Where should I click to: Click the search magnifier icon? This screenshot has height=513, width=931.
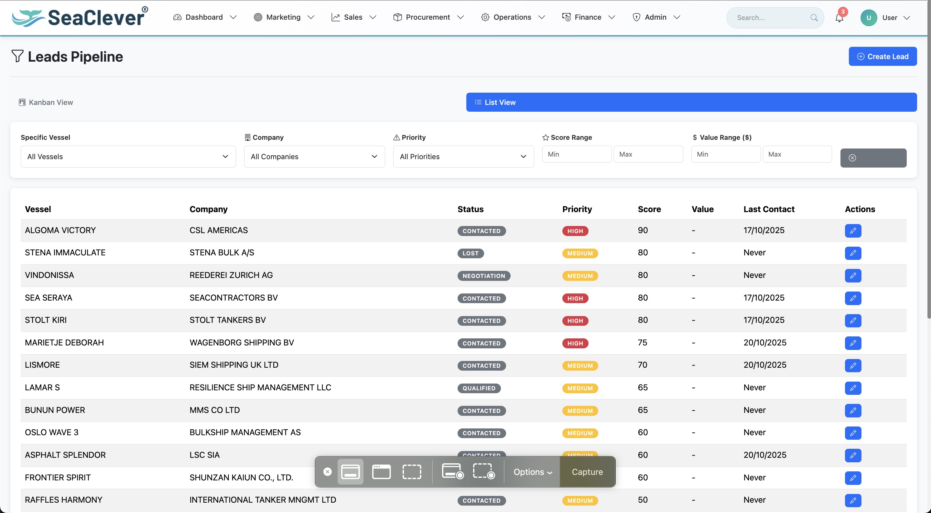point(814,17)
